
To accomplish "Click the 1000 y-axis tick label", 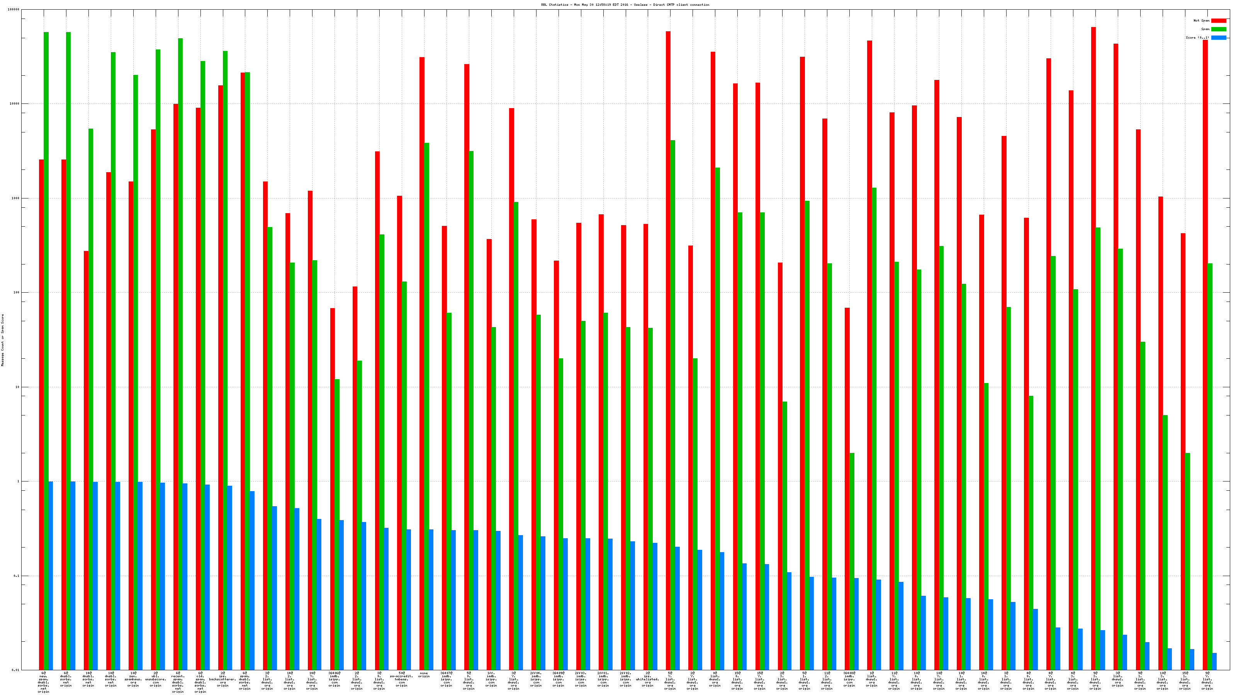I will point(15,198).
